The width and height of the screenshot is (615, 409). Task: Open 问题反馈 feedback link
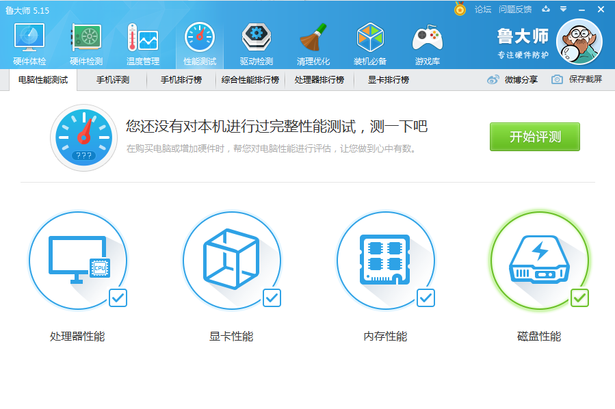(x=515, y=10)
